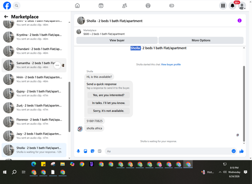This screenshot has width=252, height=184.
Task: Open the three-dot menu on Samantha conversation
Action: (x=57, y=65)
